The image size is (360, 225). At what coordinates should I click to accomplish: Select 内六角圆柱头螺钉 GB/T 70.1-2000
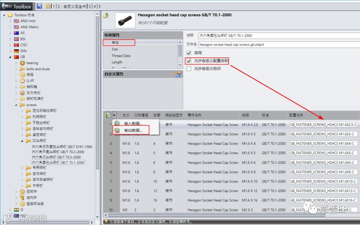58,163
